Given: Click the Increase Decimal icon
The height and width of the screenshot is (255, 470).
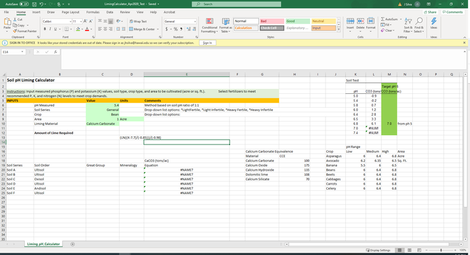Looking at the screenshot, I should pyautogui.click(x=188, y=29).
